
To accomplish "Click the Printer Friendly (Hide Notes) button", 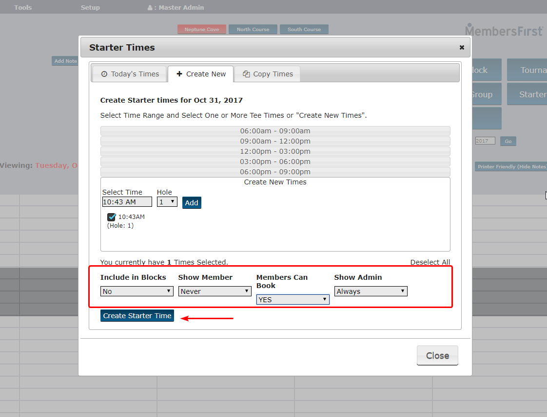I will (x=510, y=166).
